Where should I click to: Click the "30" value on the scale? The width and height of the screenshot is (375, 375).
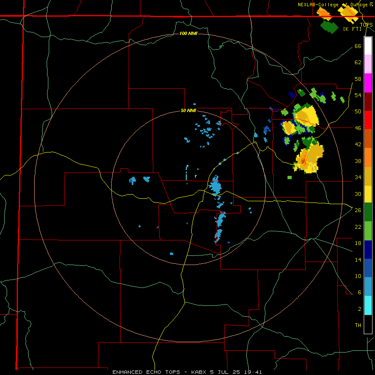(358, 194)
